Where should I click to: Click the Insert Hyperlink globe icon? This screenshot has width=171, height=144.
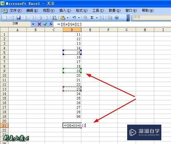pos(85,18)
